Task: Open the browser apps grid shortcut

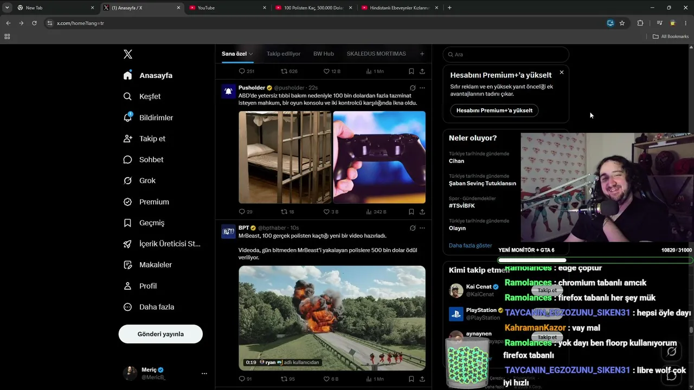Action: point(7,36)
